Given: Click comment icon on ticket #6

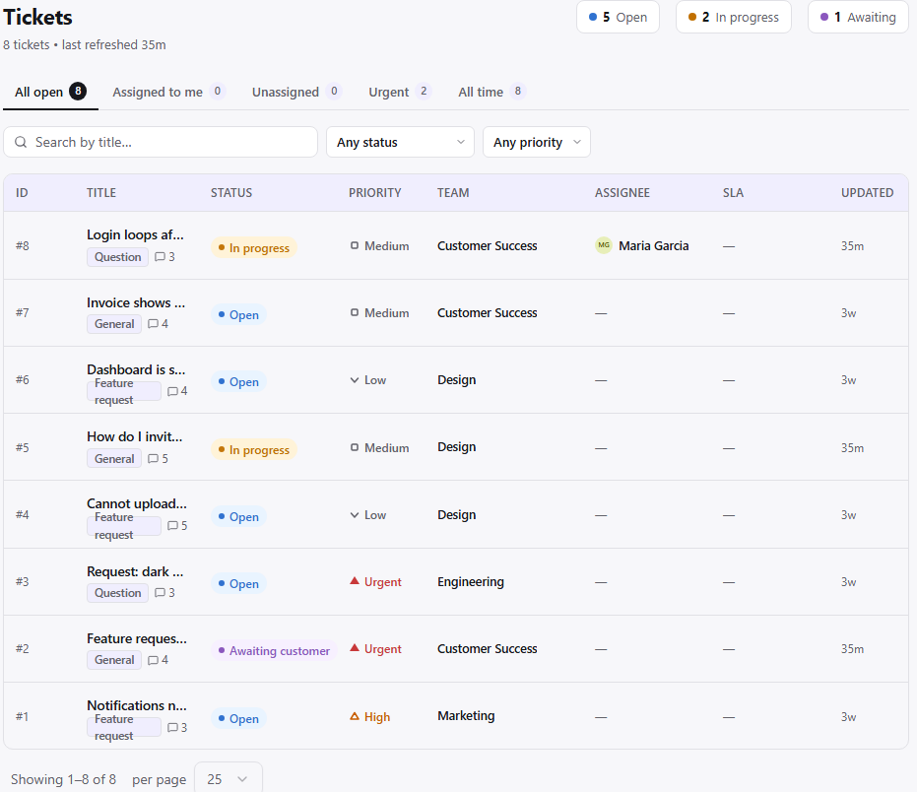Looking at the screenshot, I should [172, 391].
